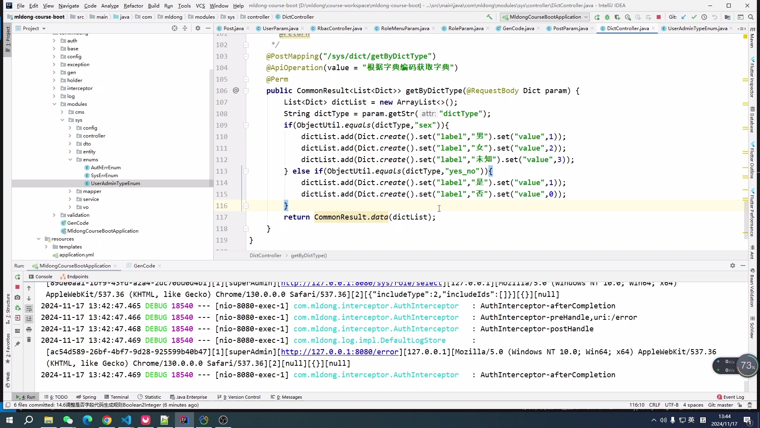Select UserAdminTypeEnum in project tree
The width and height of the screenshot is (760, 428).
pyautogui.click(x=115, y=183)
